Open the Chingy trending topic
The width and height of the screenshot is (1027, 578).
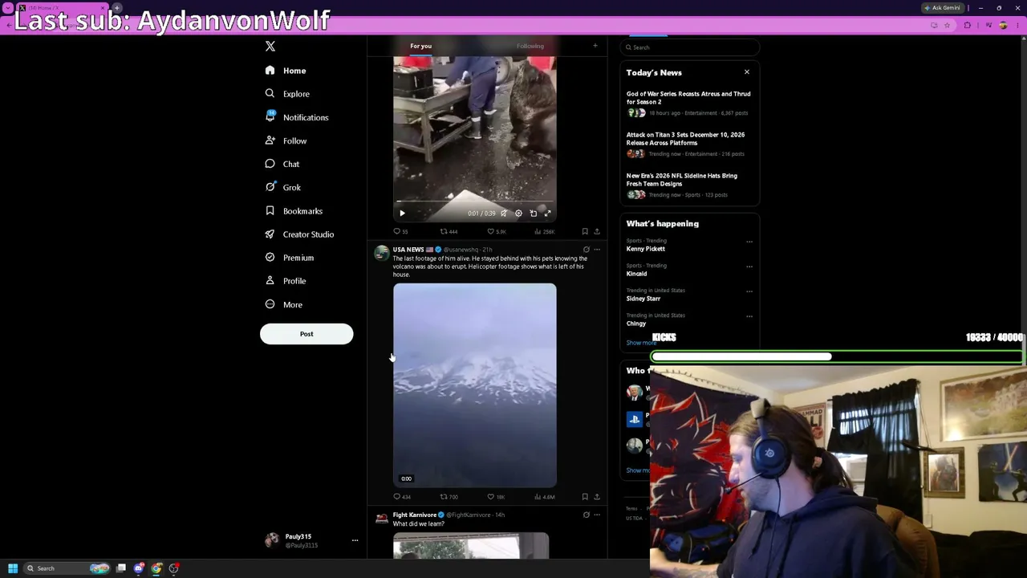point(636,324)
